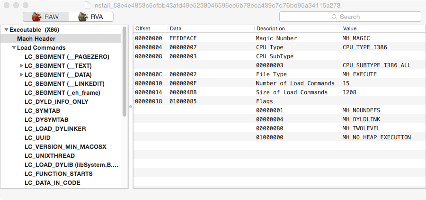Click the RVA apple icon
The image size is (426, 200).
click(83, 17)
